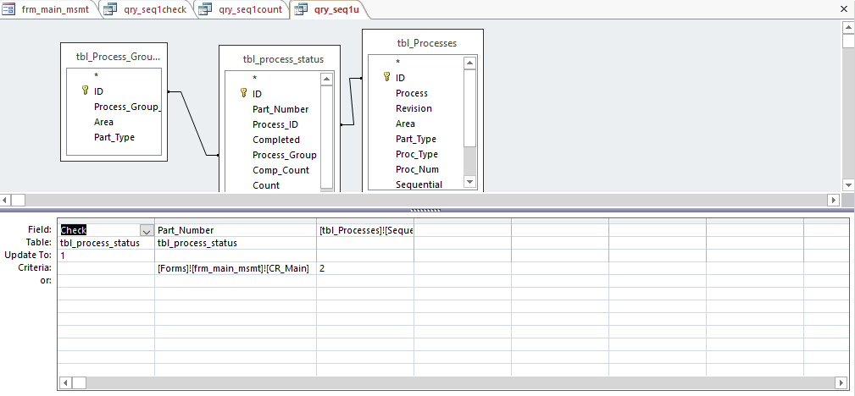The image size is (855, 396).
Task: Click the Part_Number field cell in grid
Action: [236, 230]
